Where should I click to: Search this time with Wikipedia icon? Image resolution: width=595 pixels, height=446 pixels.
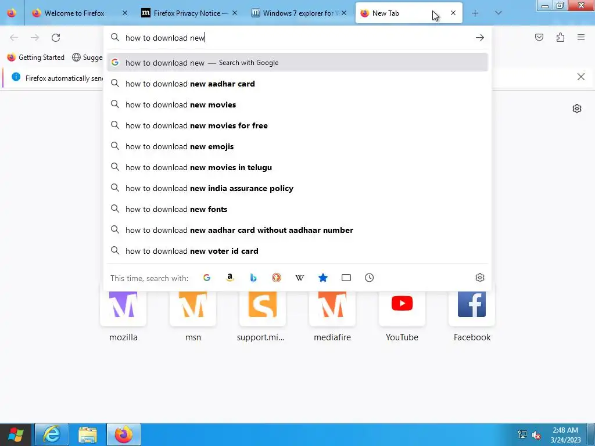(x=300, y=278)
